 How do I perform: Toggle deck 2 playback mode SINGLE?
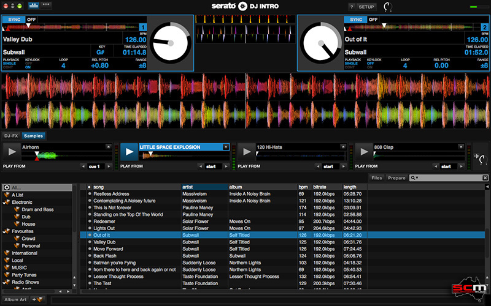pos(351,64)
